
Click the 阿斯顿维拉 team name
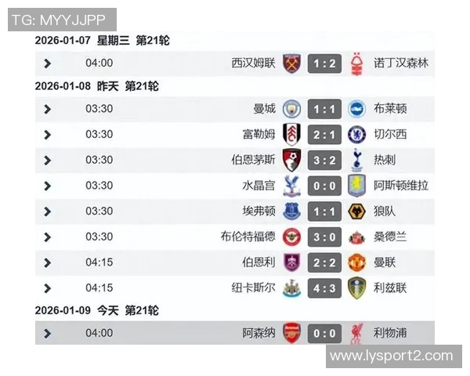coord(401,186)
